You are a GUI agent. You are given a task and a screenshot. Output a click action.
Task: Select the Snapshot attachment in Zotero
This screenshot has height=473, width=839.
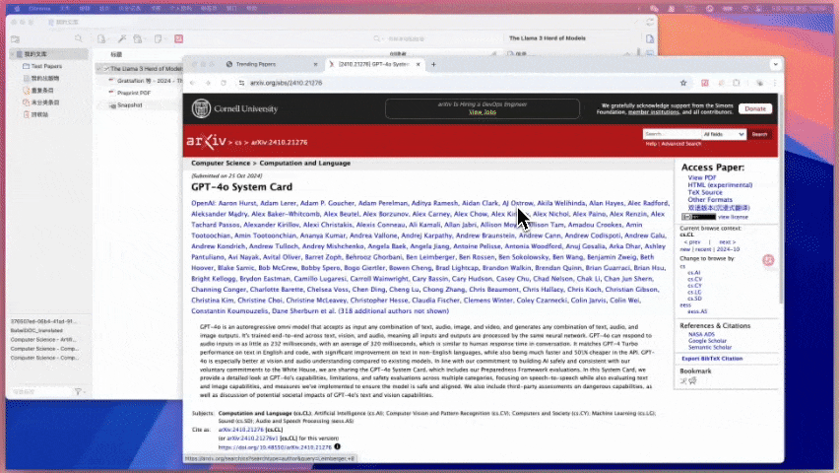coord(129,105)
